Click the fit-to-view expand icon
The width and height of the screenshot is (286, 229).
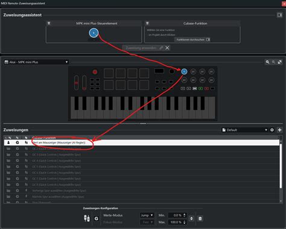280,62
